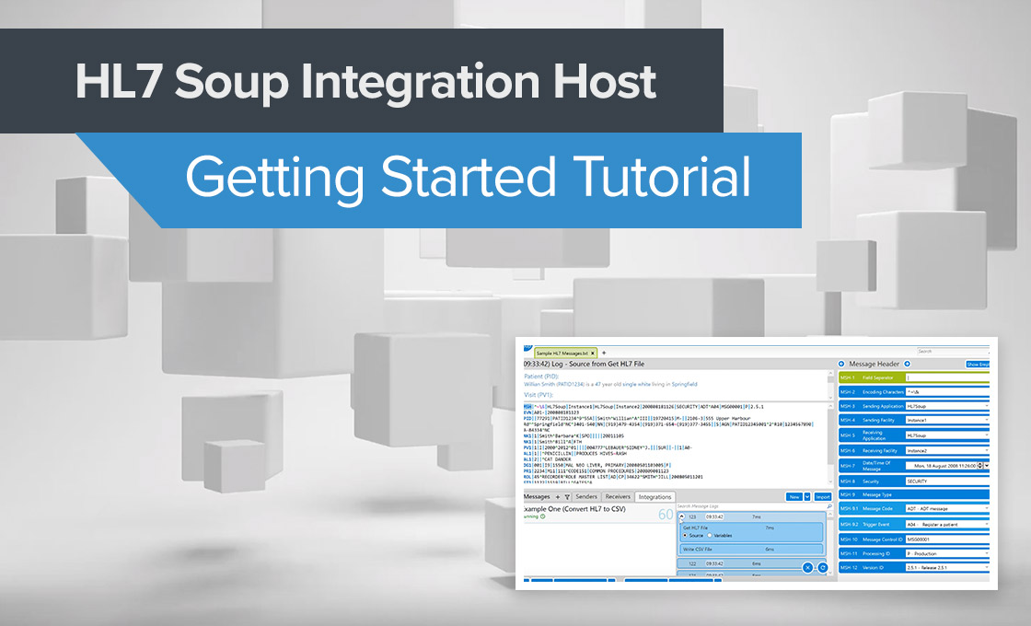1031x626 pixels.
Task: Open the MSH-4 Sending Facility dropdown
Action: click(x=986, y=420)
